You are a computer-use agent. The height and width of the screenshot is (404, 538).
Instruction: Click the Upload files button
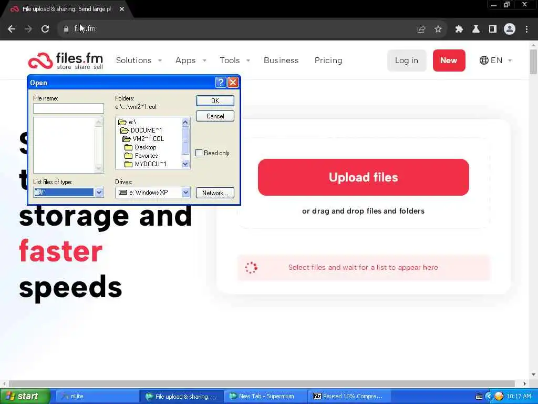tap(364, 177)
